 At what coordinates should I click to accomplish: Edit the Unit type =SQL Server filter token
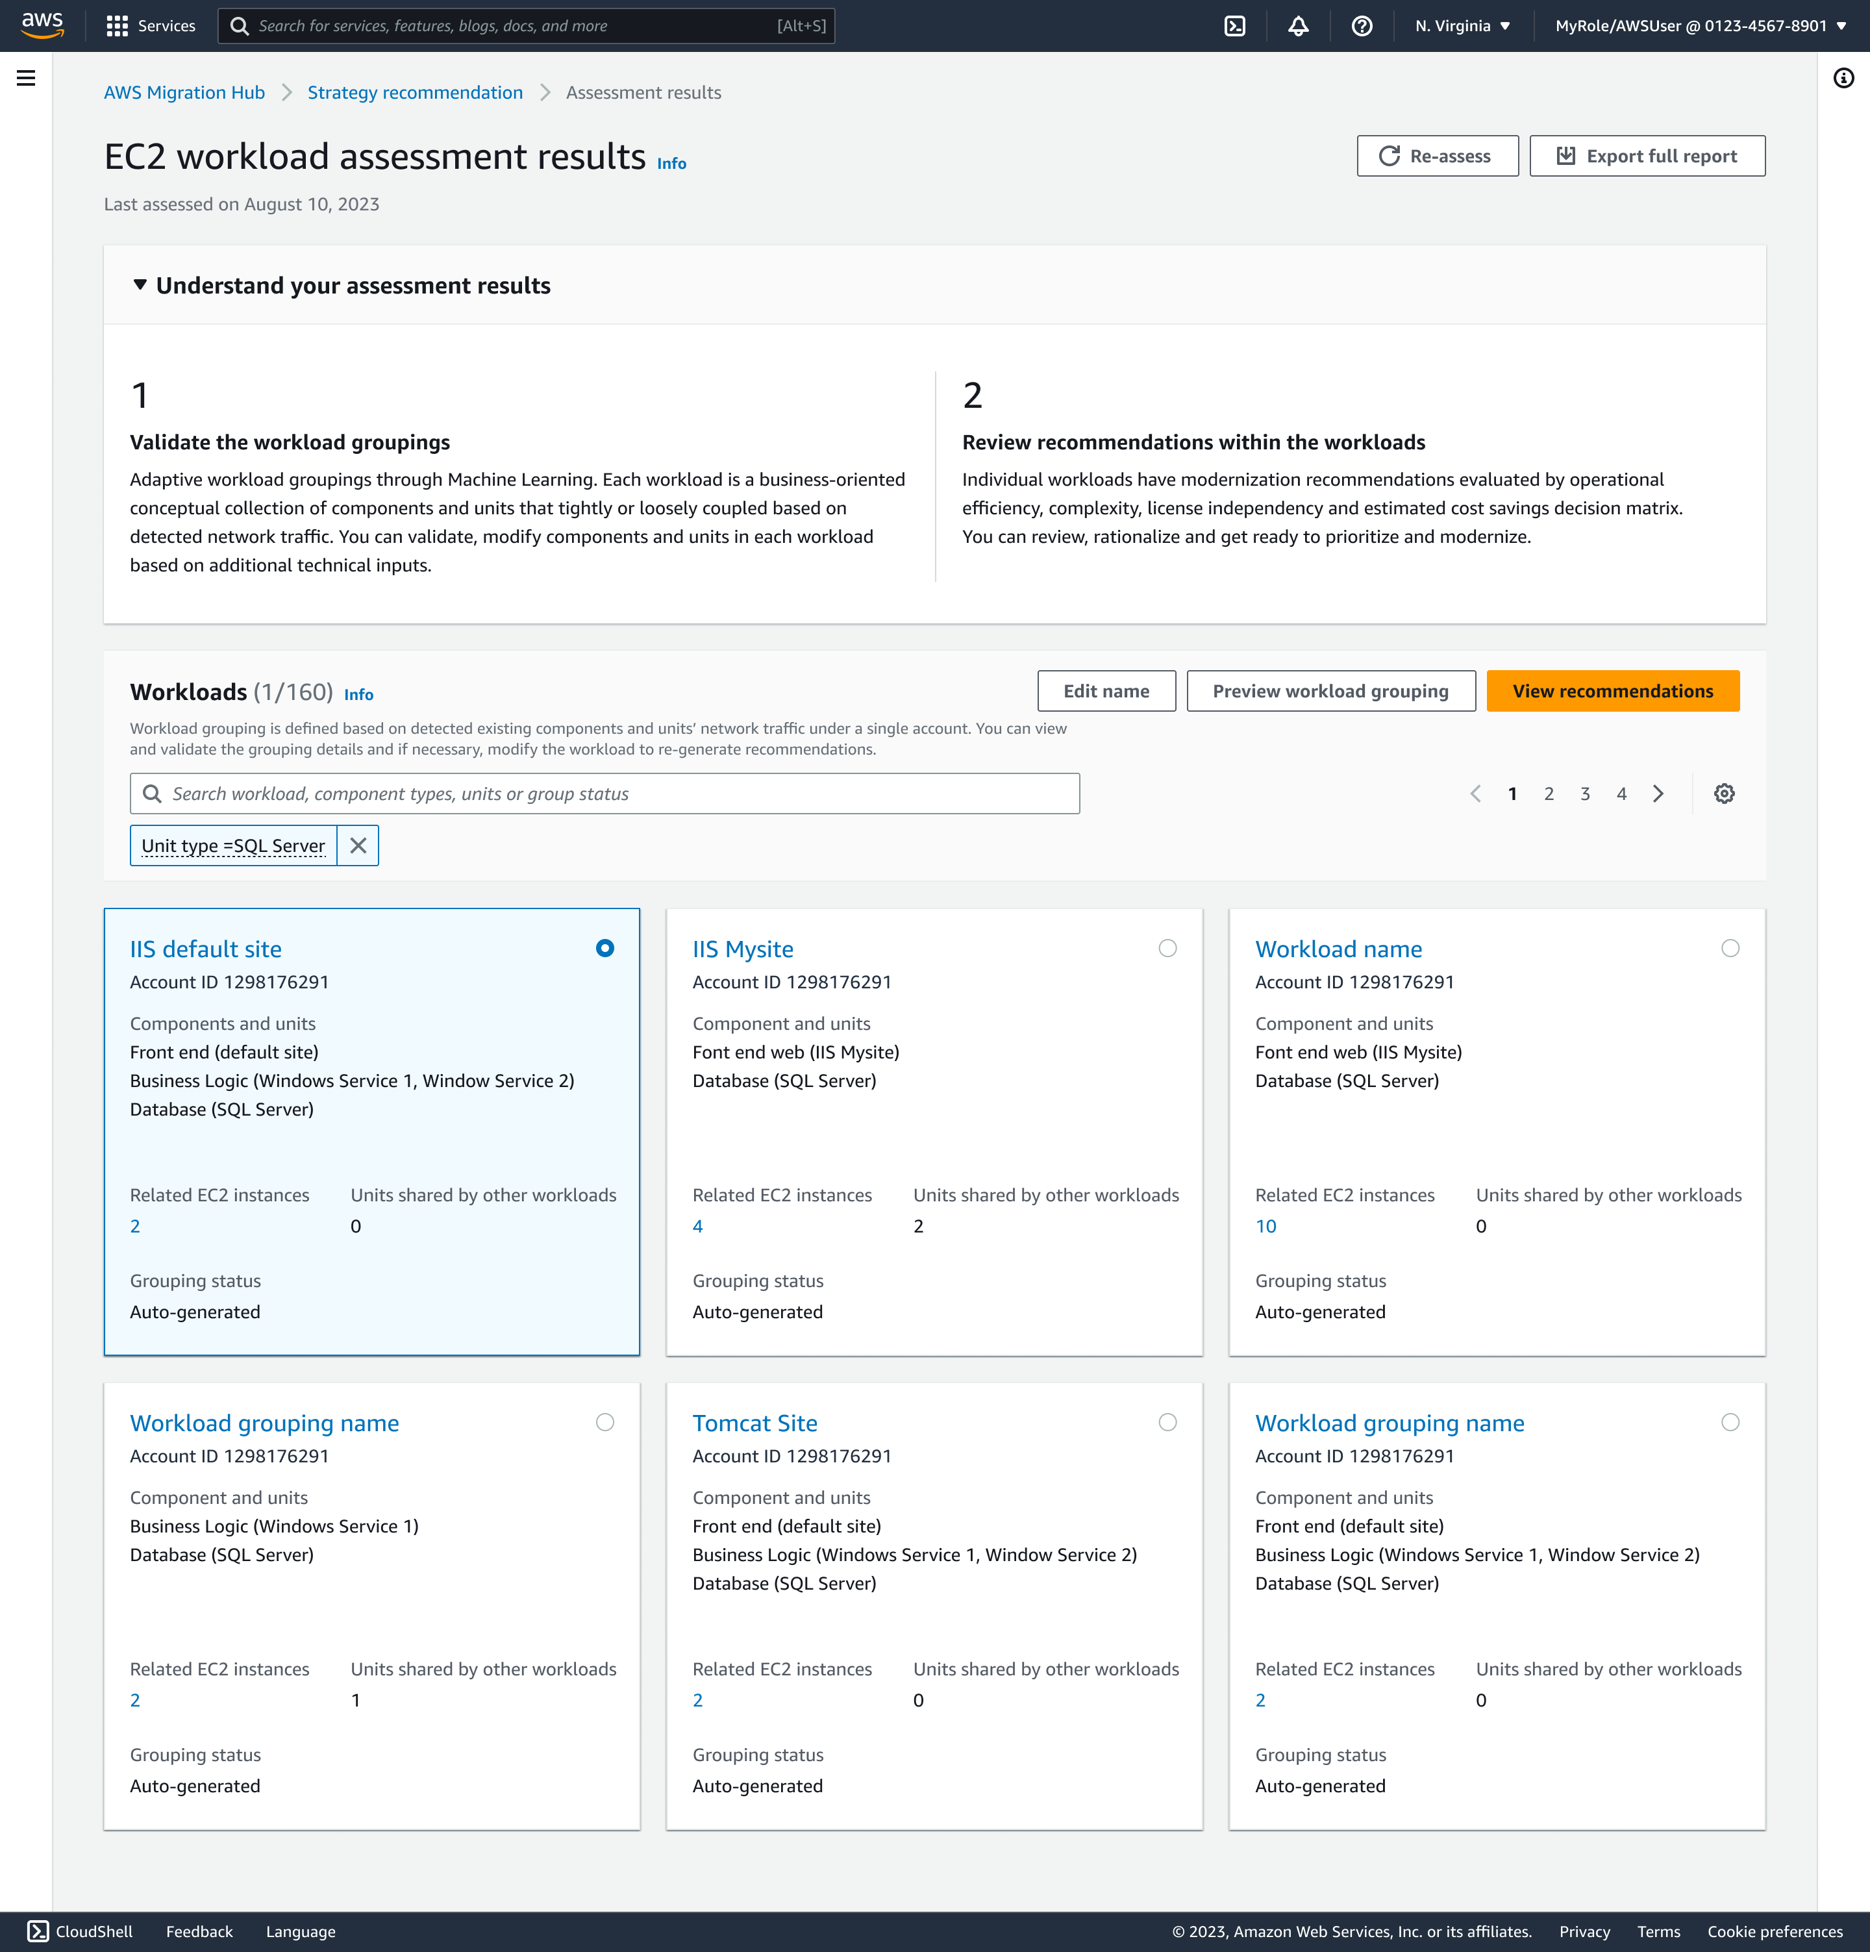pos(233,845)
